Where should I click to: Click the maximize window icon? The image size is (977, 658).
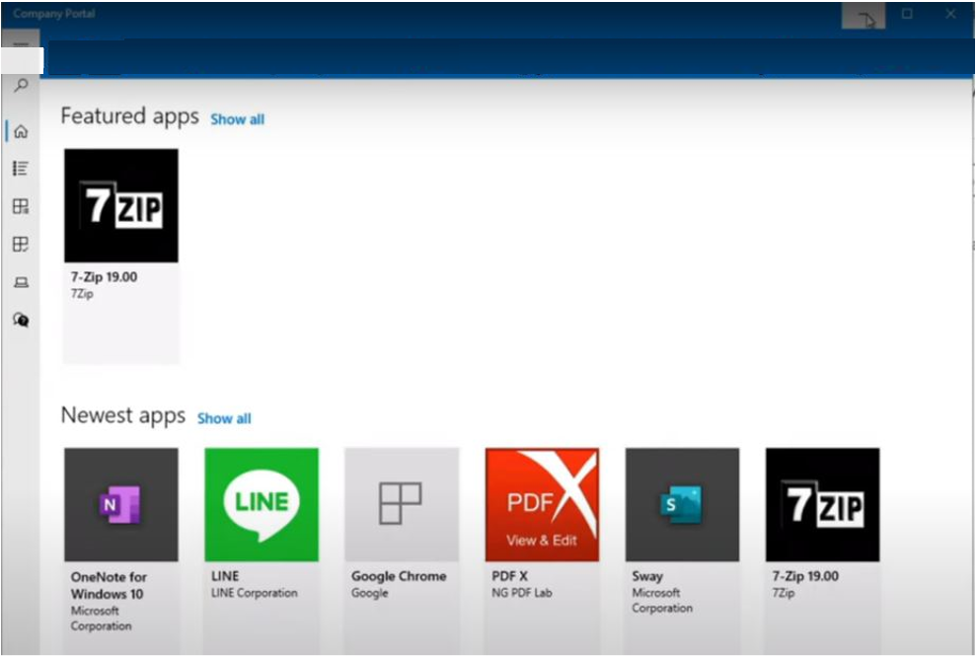(x=905, y=14)
